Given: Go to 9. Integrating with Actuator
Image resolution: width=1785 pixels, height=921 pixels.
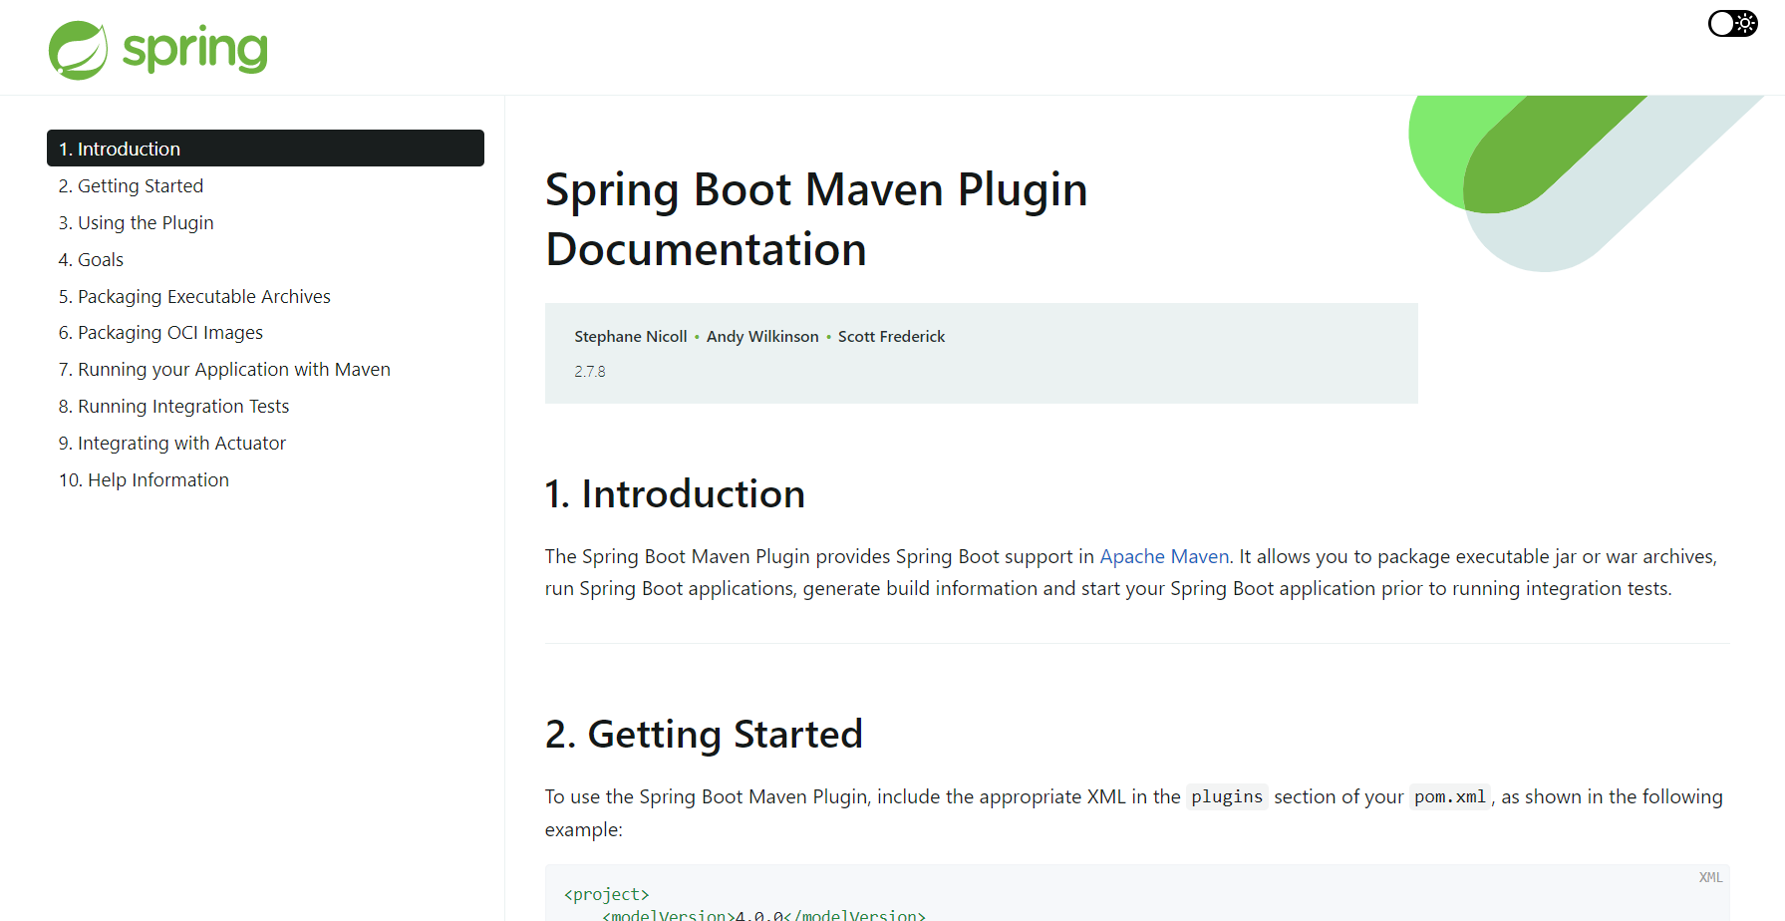Looking at the screenshot, I should coord(171,443).
